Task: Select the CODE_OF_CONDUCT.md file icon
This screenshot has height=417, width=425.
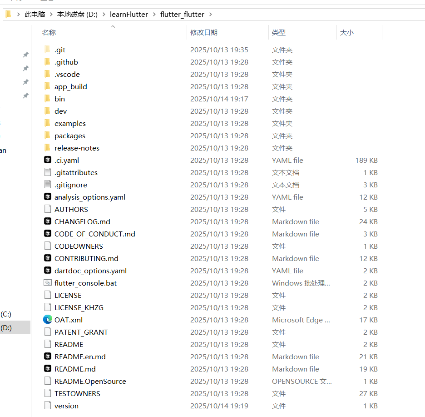Action: click(x=47, y=233)
